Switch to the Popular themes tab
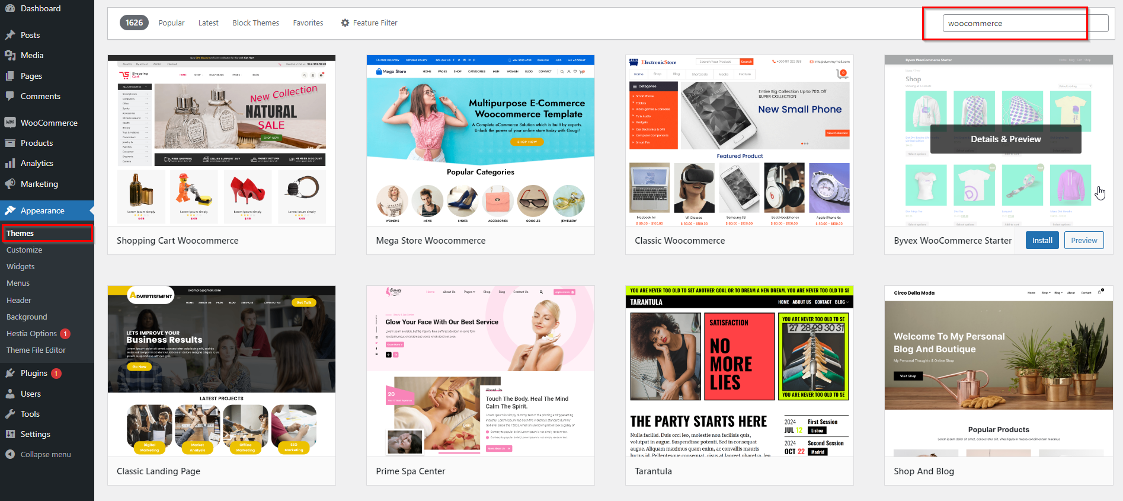This screenshot has width=1123, height=501. [x=171, y=23]
